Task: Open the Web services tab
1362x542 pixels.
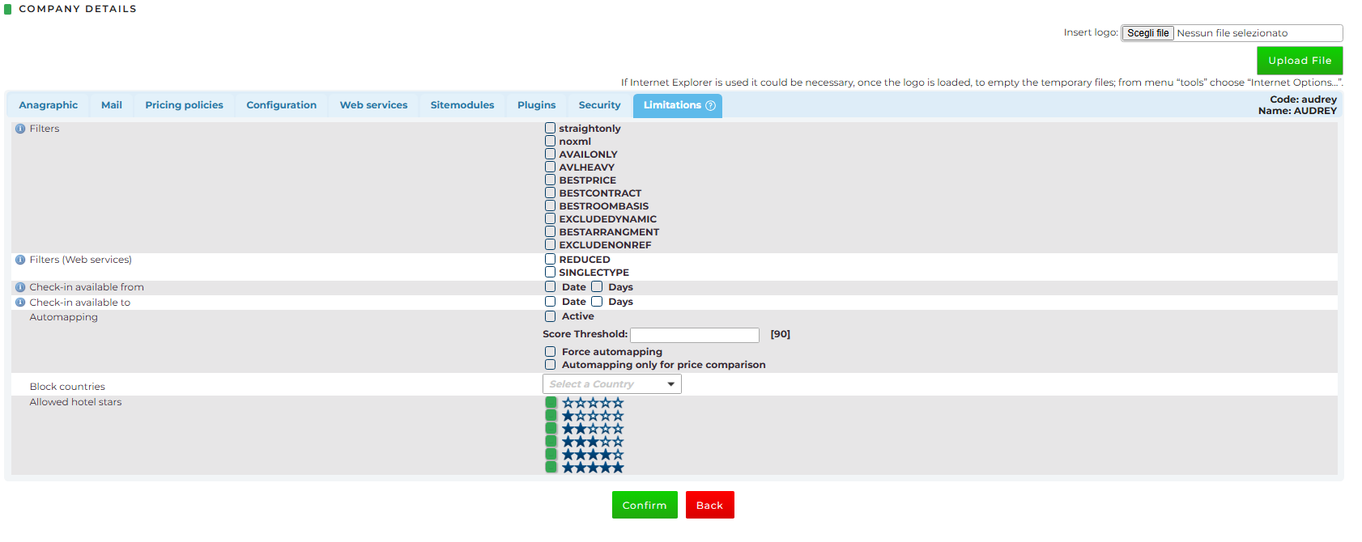Action: 374,105
